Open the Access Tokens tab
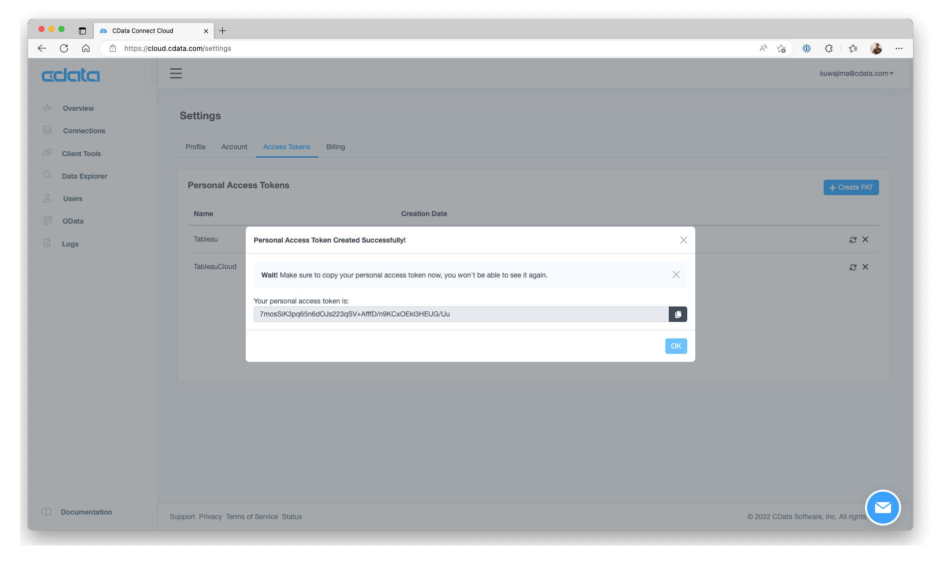This screenshot has width=941, height=567. point(287,147)
